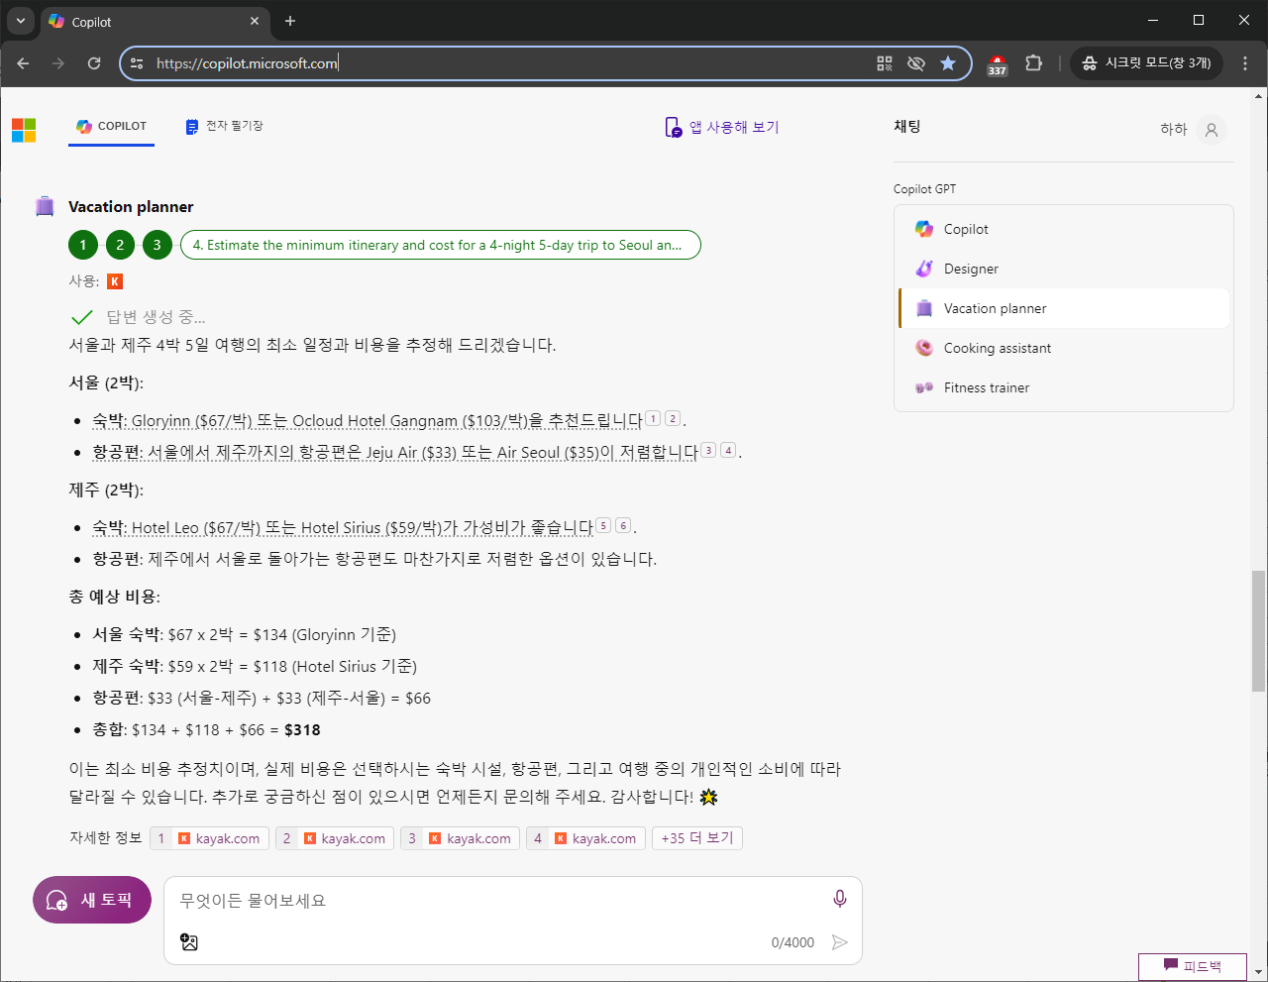Expand the step 4 itinerary estimate pill
1268x982 pixels.
(x=440, y=245)
